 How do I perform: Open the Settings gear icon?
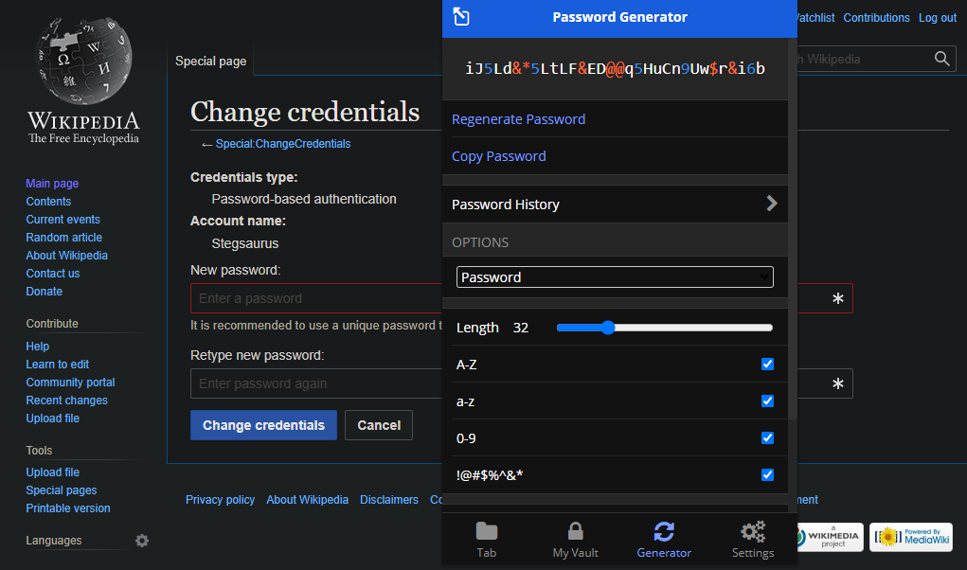coord(752,531)
